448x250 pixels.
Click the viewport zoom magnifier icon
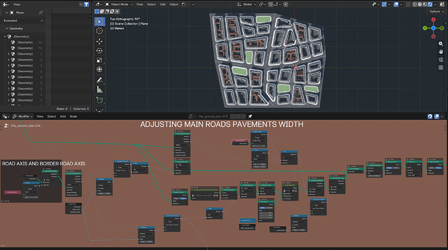(x=441, y=44)
